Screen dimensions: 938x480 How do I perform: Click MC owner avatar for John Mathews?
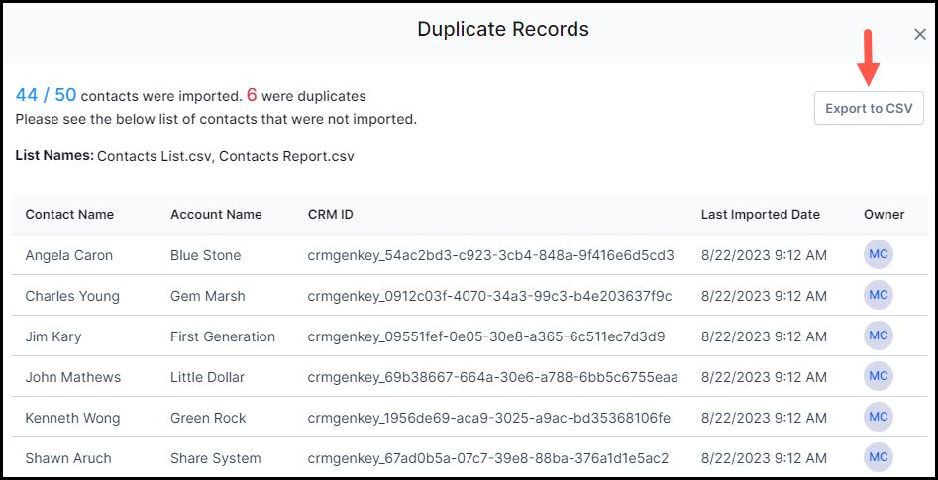click(879, 377)
